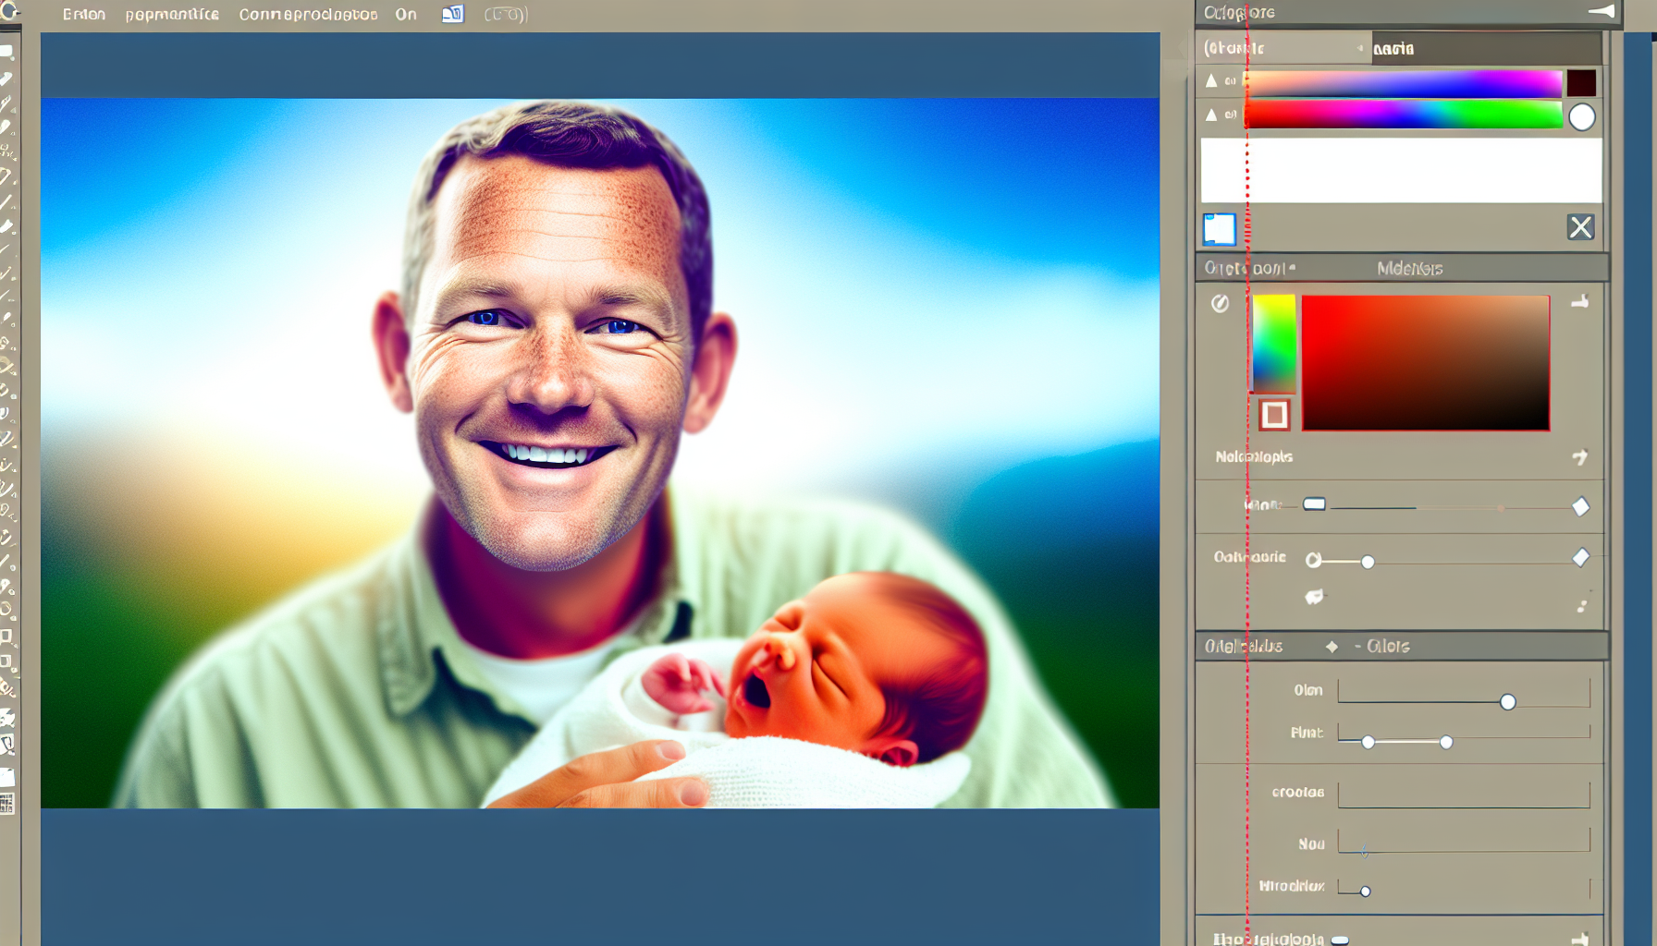Expand the triangle beside the rainbow gradient bar
1657x946 pixels.
(x=1211, y=115)
